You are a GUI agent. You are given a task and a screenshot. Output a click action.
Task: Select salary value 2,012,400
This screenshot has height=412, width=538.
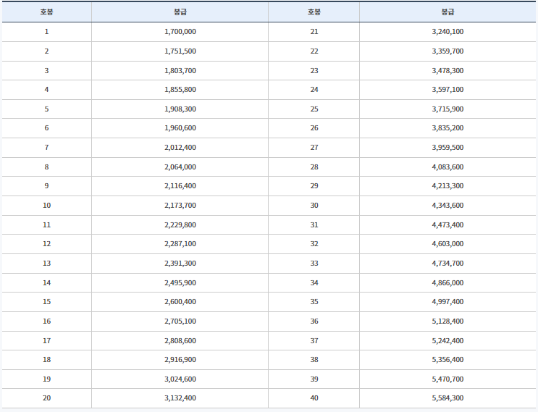pyautogui.click(x=180, y=148)
